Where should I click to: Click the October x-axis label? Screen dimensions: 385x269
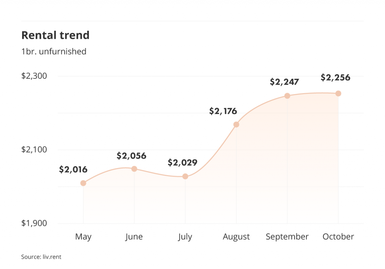point(338,236)
